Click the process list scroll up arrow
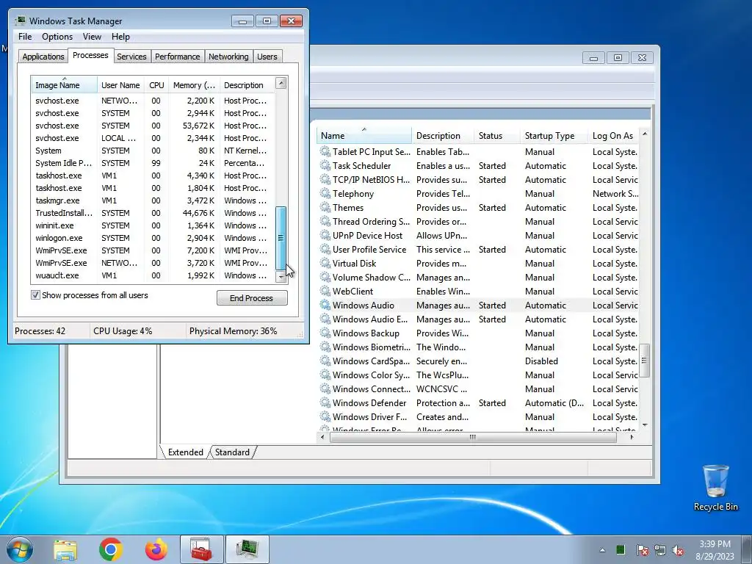 tap(281, 83)
